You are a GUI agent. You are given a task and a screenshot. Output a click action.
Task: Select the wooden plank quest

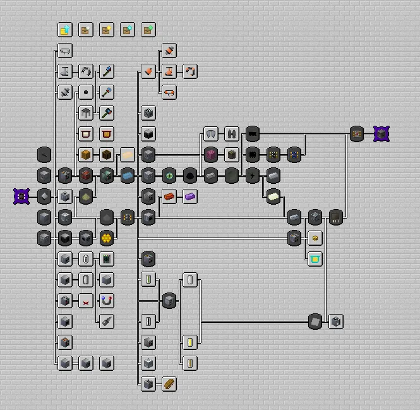point(169,384)
